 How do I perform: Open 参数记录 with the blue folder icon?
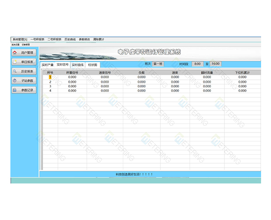coord(24,90)
